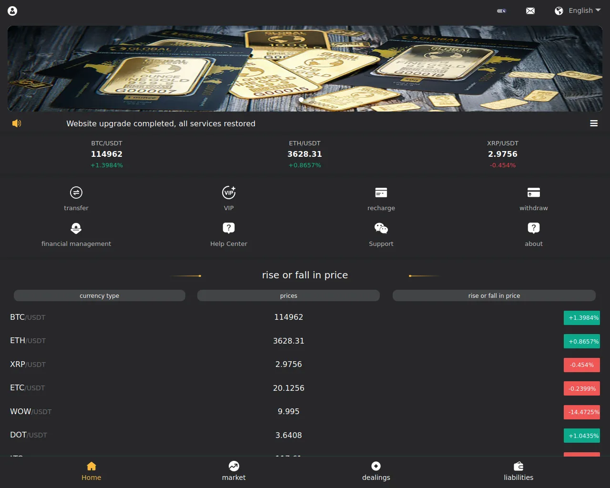Open the messages envelope icon

(x=530, y=10)
